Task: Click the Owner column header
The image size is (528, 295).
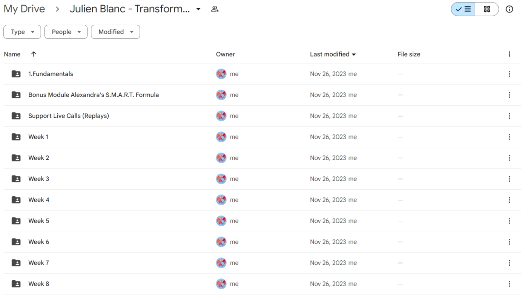Action: point(225,54)
